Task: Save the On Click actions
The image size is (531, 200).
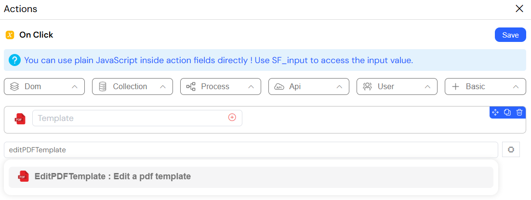Action: pos(510,35)
